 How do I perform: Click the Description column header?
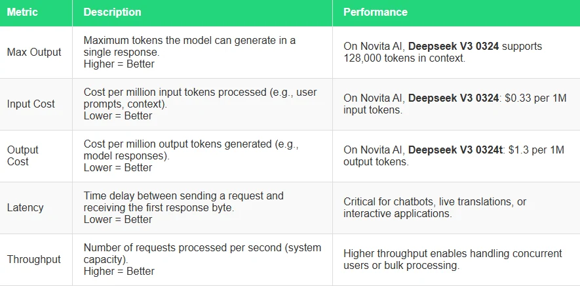click(x=112, y=12)
